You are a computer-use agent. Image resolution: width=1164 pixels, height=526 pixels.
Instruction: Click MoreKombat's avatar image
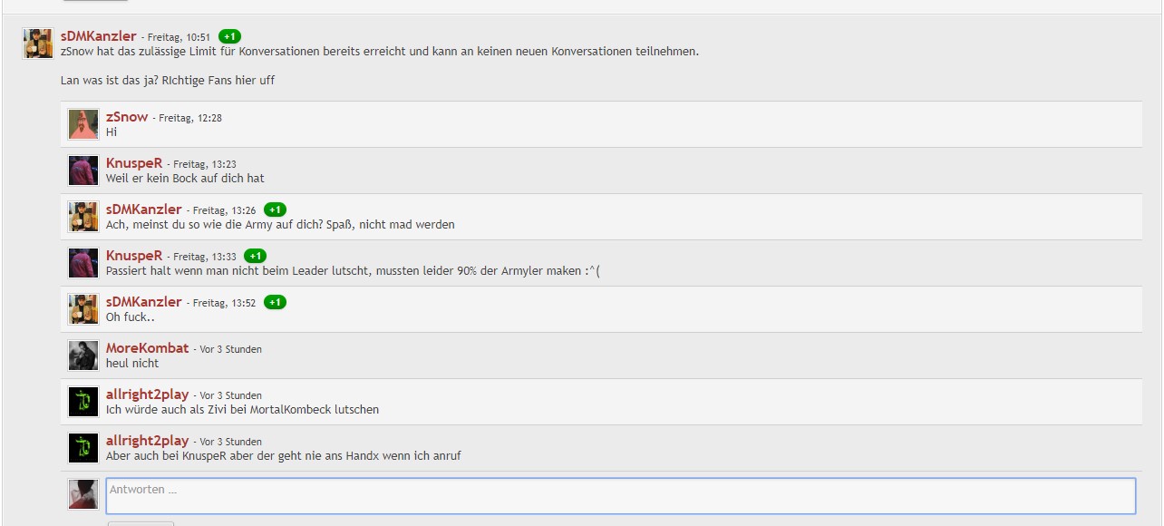point(83,356)
